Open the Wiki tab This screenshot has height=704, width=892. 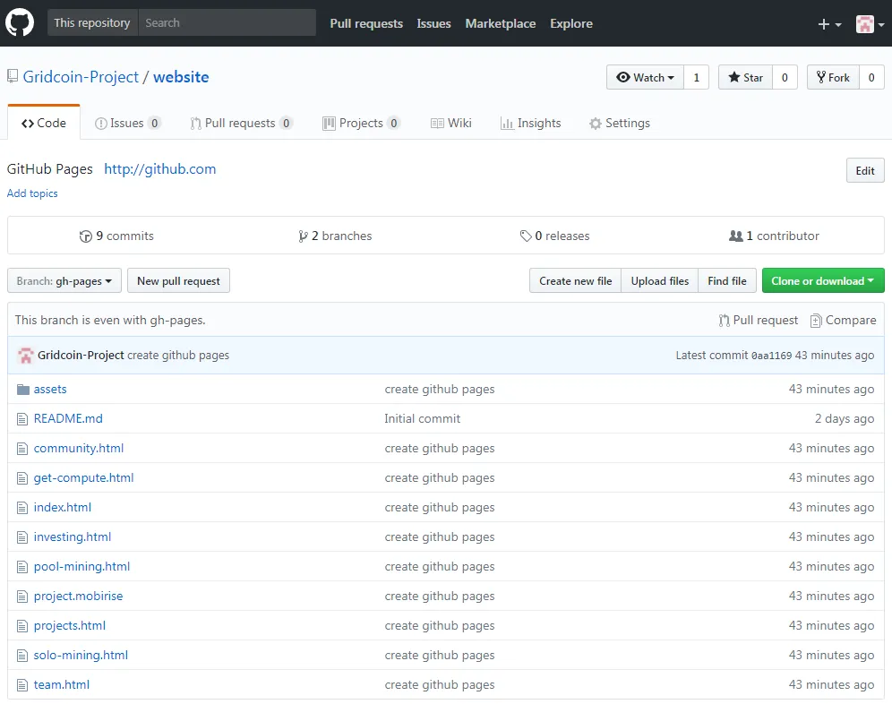[451, 123]
